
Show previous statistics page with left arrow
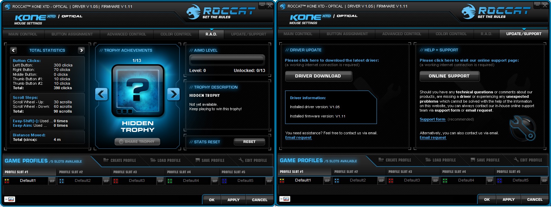click(x=13, y=50)
